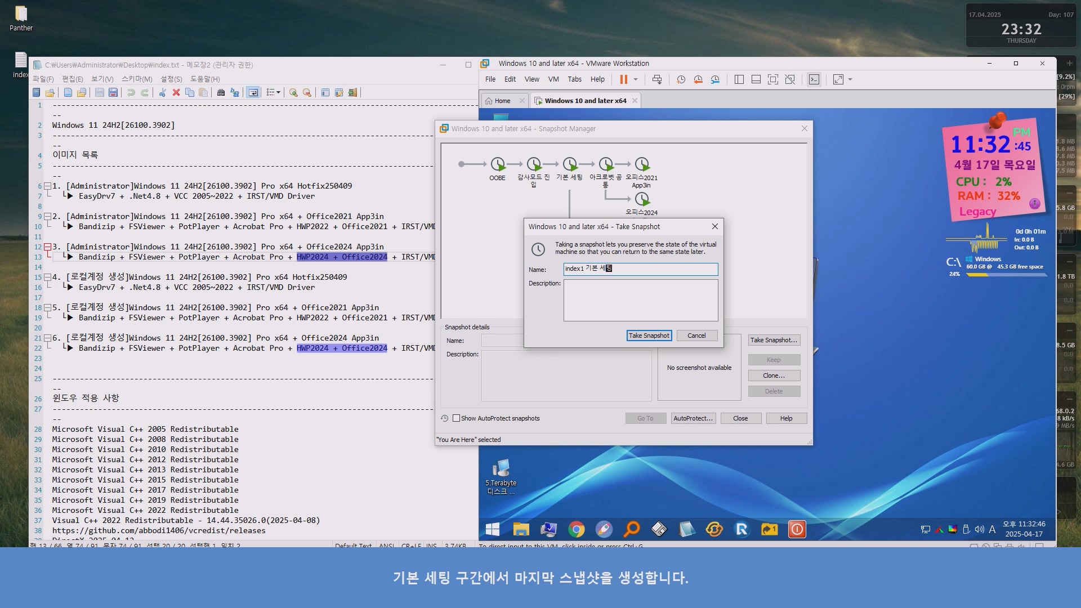Viewport: 1081px width, 608px height.
Task: Click the OOBE snapshot node
Action: 497,164
